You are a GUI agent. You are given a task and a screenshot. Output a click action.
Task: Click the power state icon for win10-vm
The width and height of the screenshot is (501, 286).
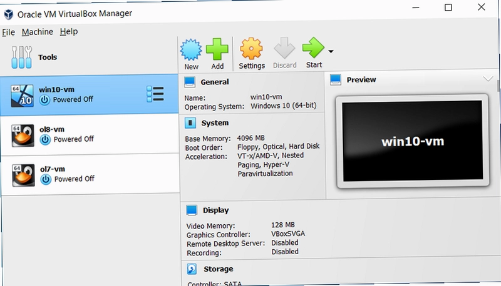[44, 100]
